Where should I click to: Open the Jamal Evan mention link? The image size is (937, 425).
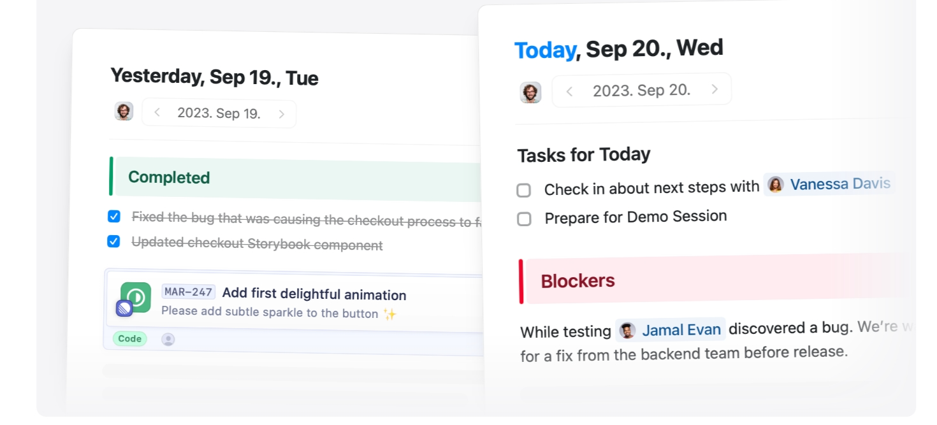(681, 329)
